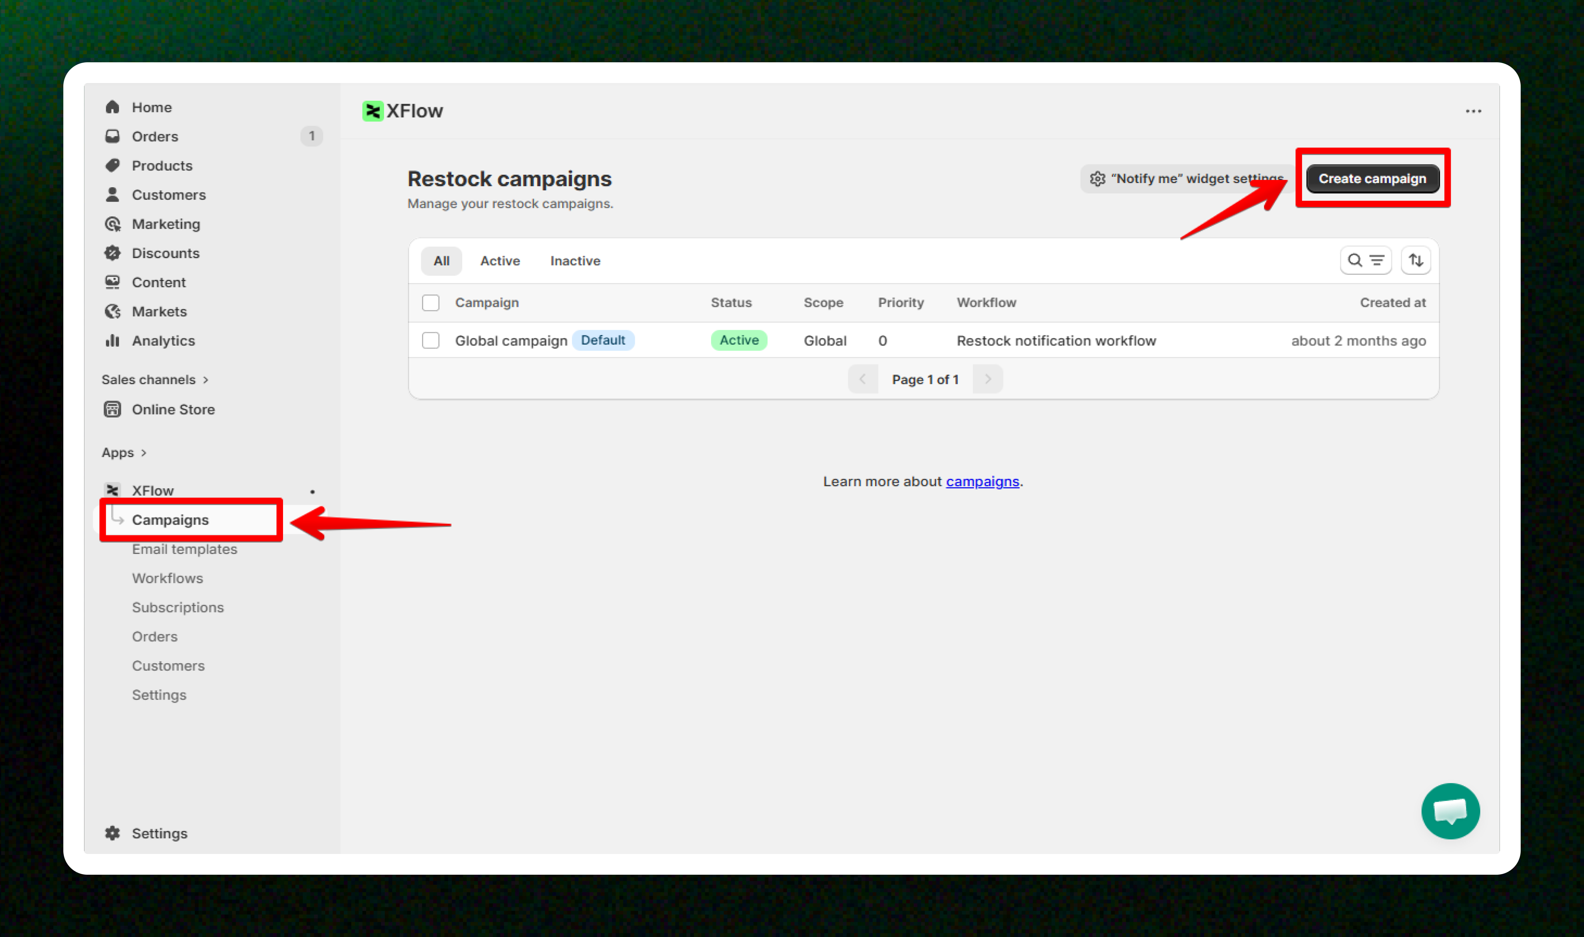Click the Products tag icon

112,165
